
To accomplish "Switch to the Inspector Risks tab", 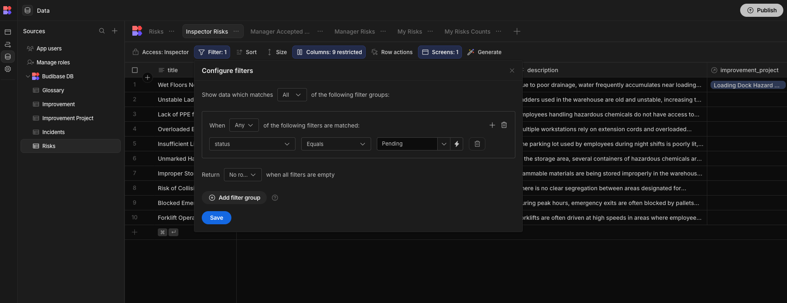I will point(207,32).
